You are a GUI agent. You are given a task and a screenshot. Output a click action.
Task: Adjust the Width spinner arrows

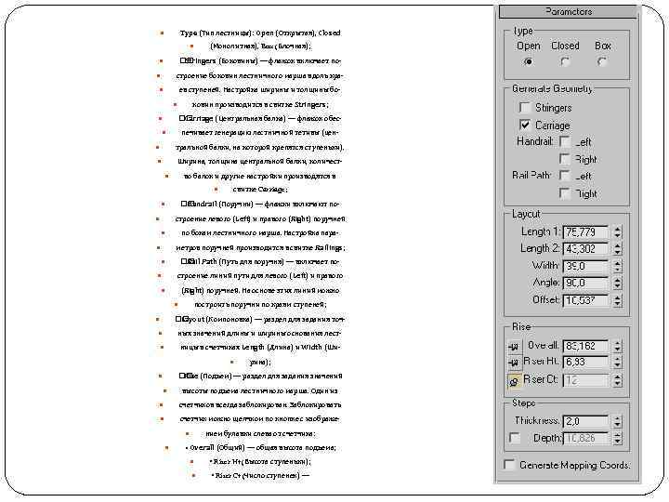coord(617,266)
